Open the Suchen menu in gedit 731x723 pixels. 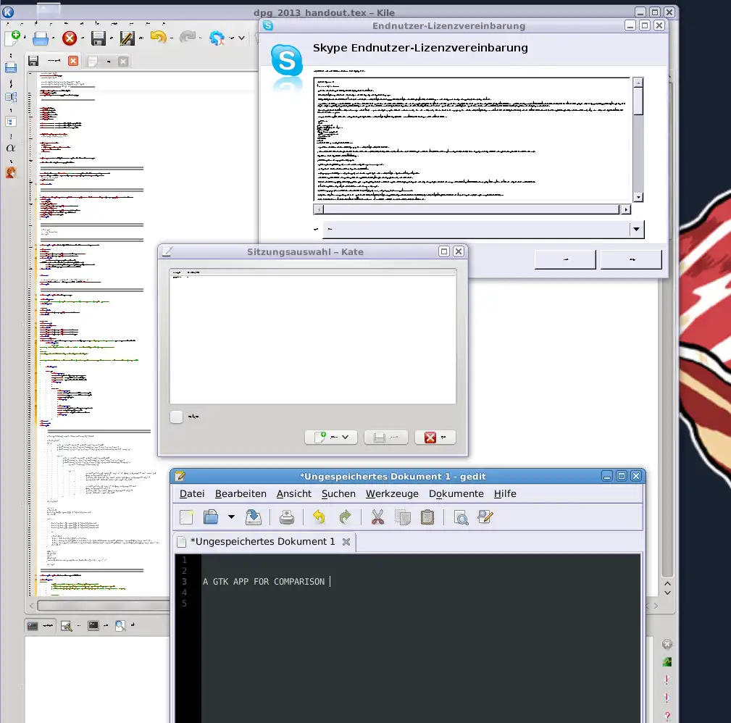click(338, 493)
